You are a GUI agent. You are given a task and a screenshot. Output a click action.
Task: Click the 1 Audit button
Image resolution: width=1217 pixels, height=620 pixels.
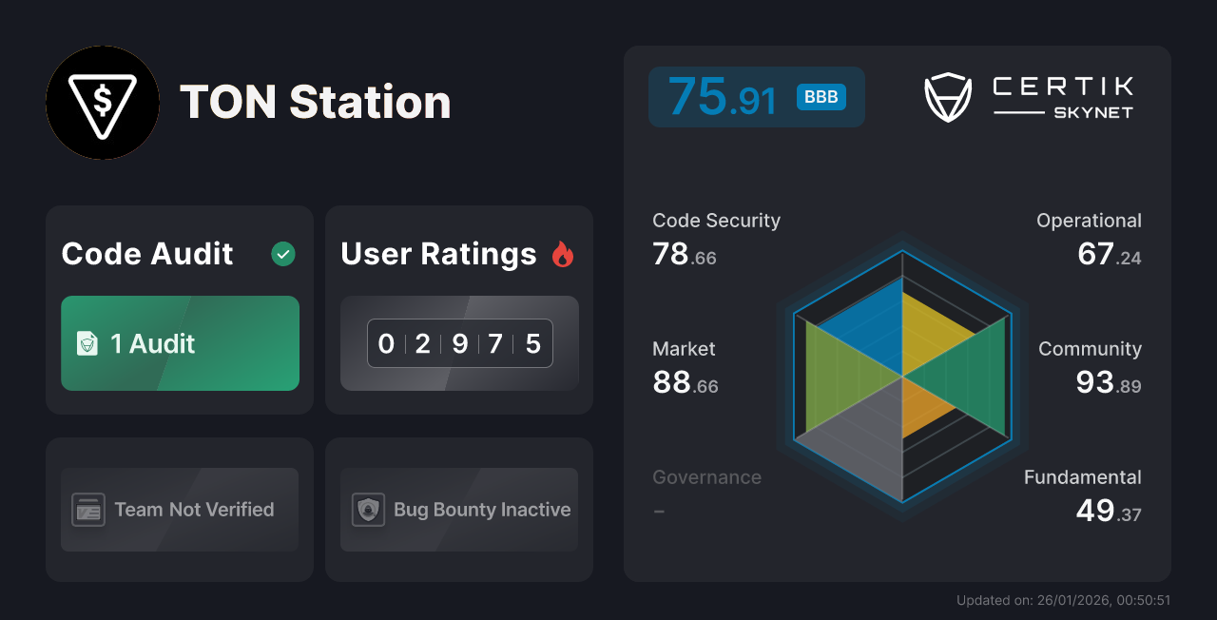[x=180, y=344]
